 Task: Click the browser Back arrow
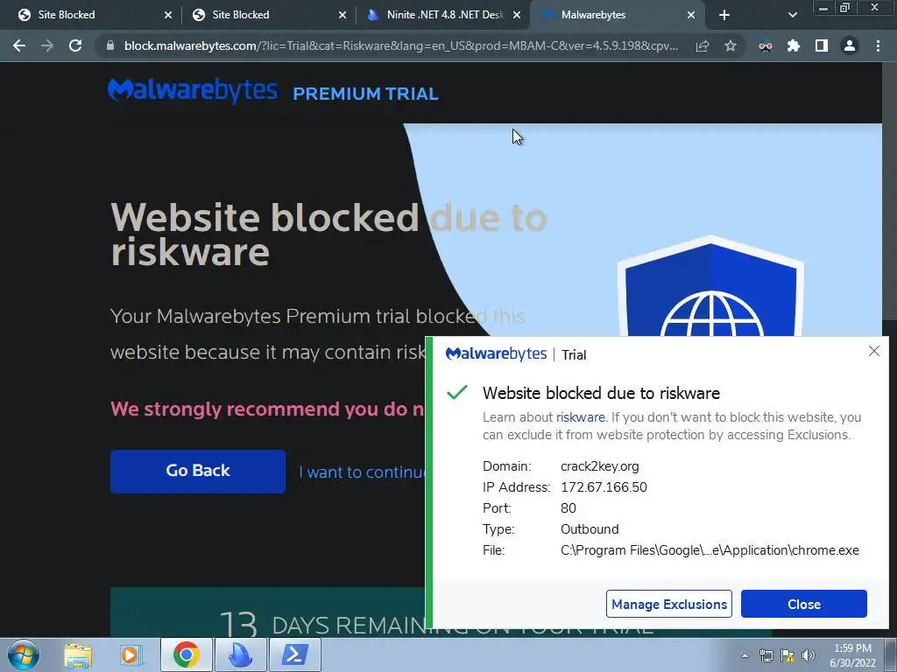point(19,45)
